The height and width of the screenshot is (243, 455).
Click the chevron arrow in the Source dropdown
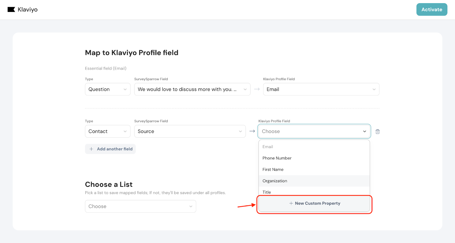(240, 131)
